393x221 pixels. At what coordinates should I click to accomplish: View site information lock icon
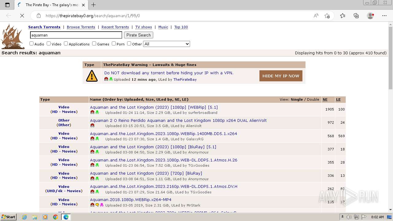point(39,16)
